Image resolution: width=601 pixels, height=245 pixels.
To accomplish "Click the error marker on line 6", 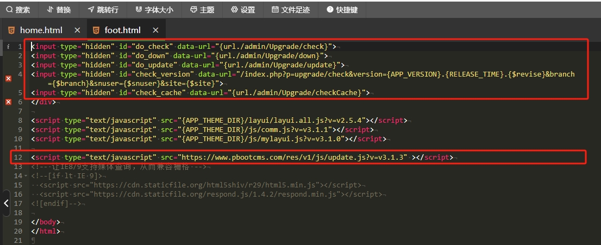I will click(x=8, y=102).
